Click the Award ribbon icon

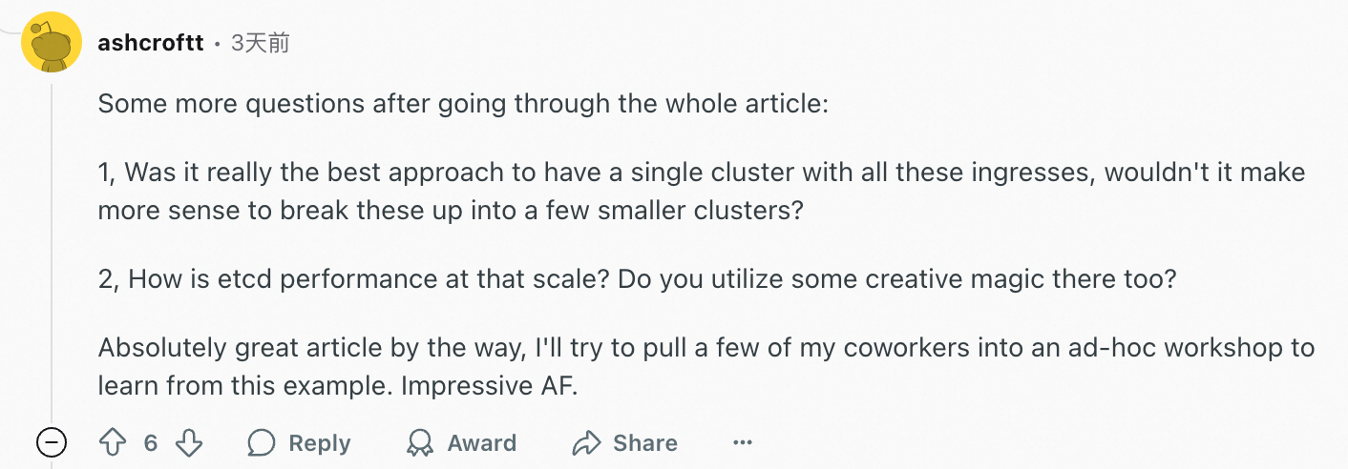pos(419,443)
